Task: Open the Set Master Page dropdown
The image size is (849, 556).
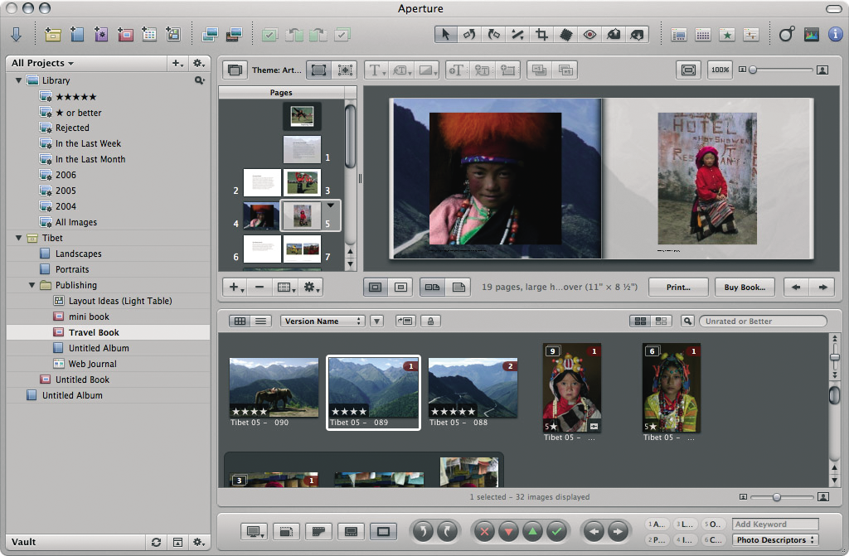Action: pyautogui.click(x=286, y=287)
